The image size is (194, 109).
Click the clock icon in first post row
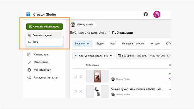pos(80,76)
